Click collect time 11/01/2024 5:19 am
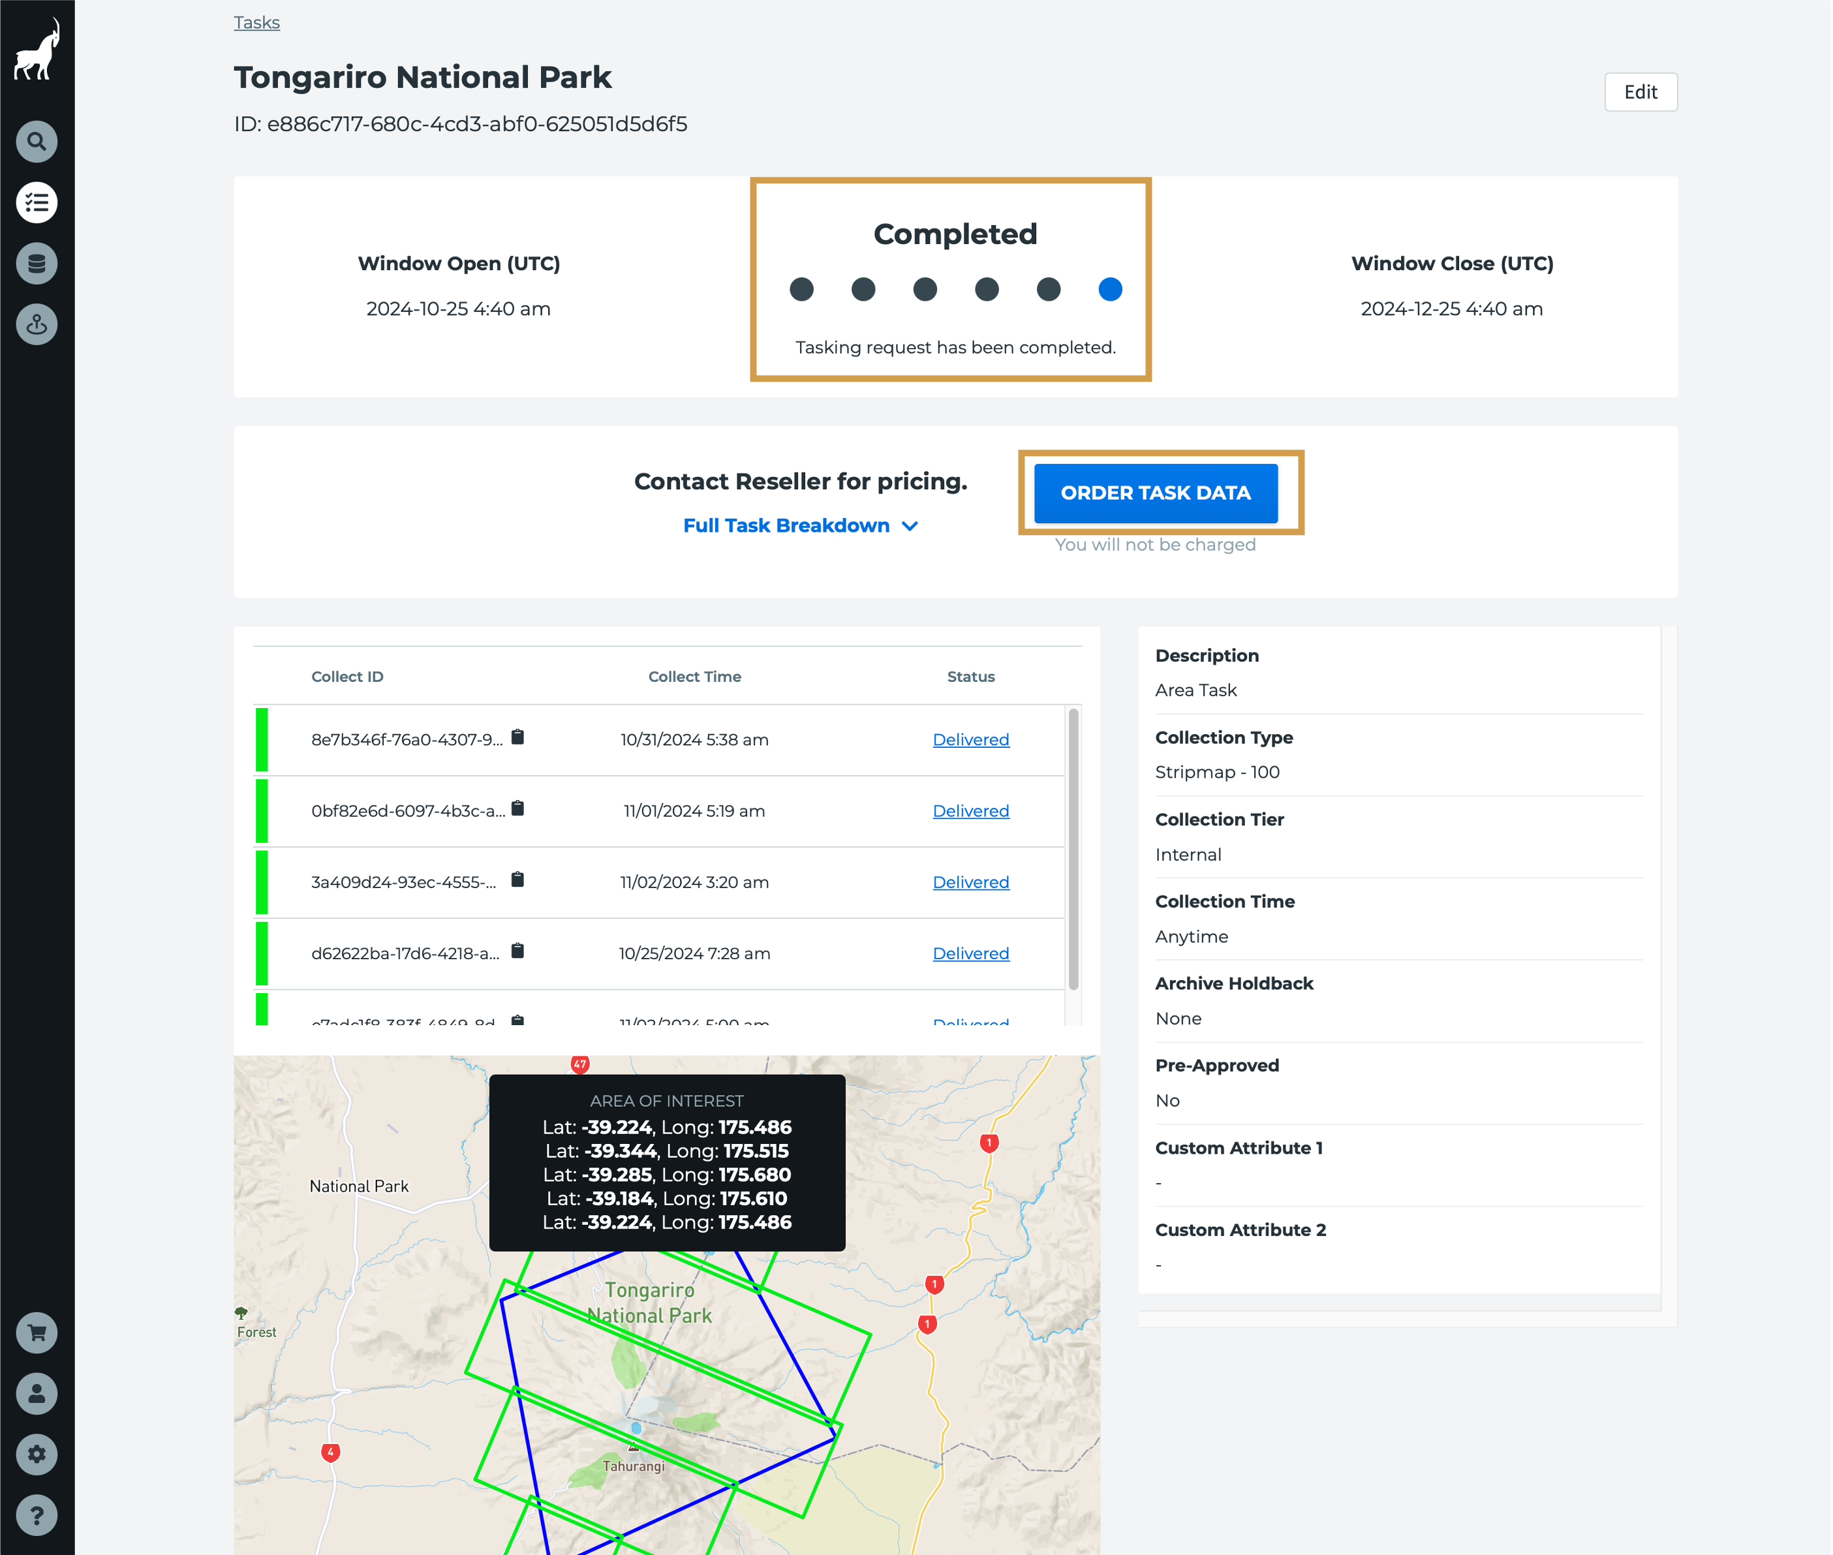This screenshot has width=1833, height=1555. coord(695,811)
